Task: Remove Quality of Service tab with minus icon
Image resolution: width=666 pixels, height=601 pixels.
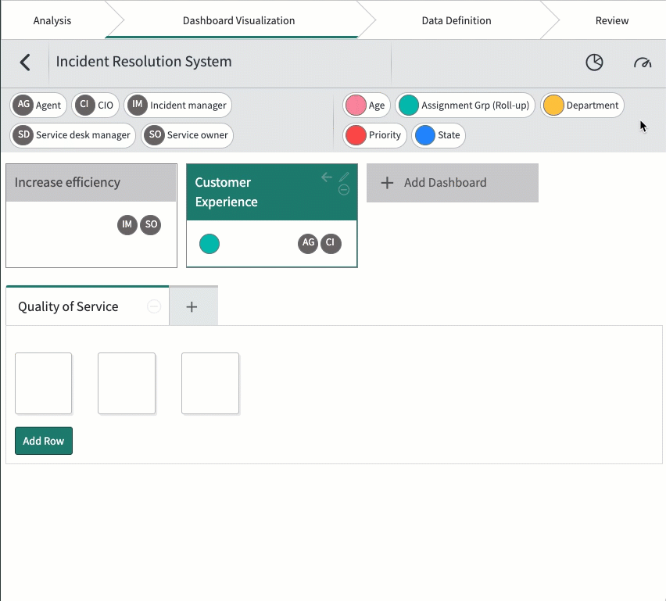Action: pos(154,306)
